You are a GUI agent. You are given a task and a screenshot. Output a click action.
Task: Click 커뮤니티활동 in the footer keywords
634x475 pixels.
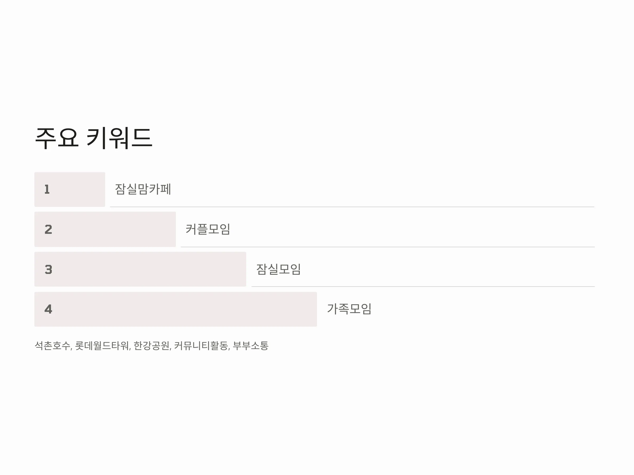(x=201, y=346)
